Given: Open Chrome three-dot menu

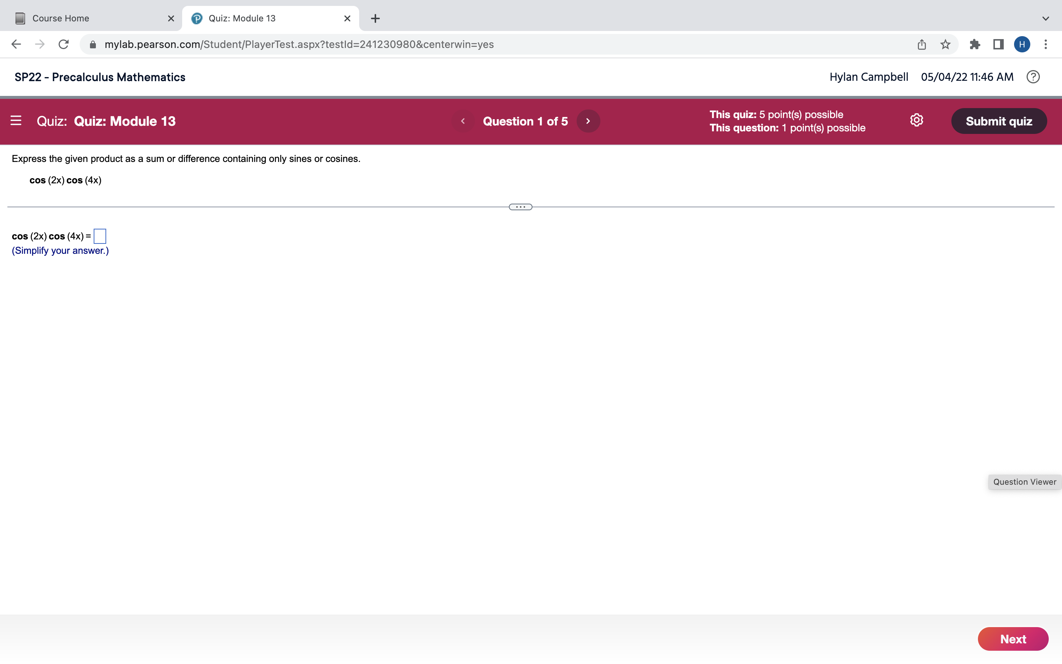Looking at the screenshot, I should coord(1045,44).
